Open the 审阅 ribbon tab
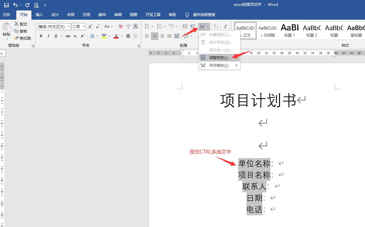The width and height of the screenshot is (365, 227). coord(118,14)
